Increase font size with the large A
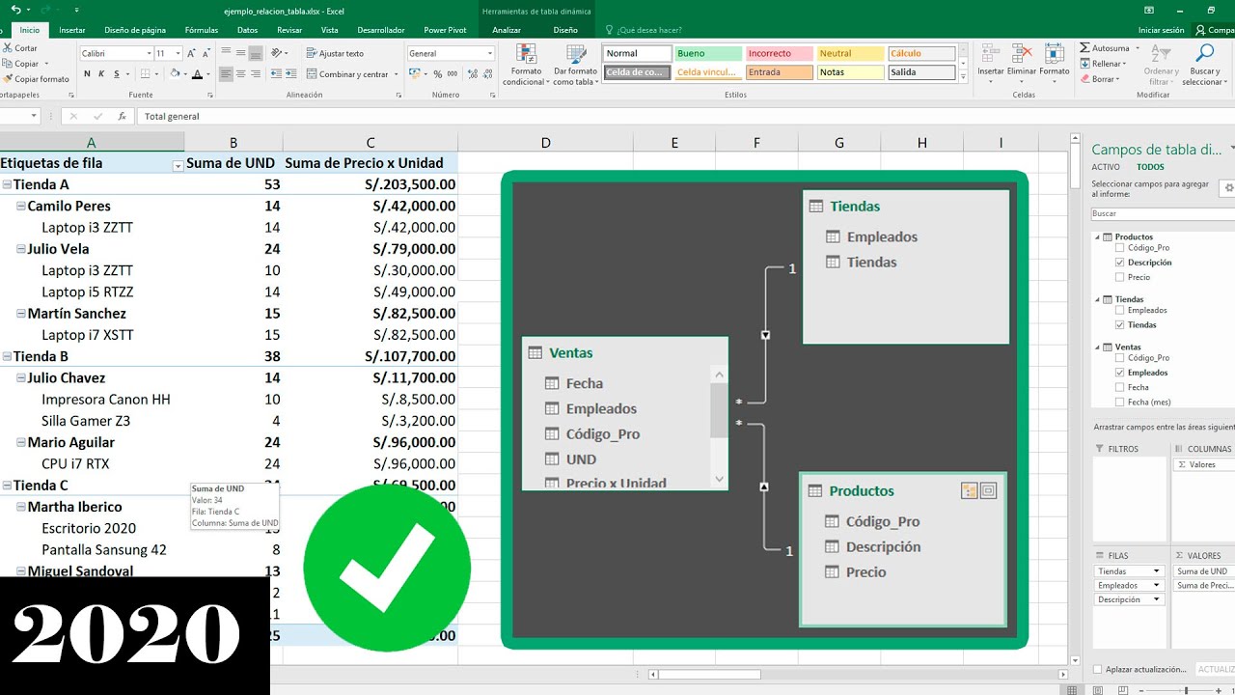This screenshot has width=1235, height=695. (191, 53)
